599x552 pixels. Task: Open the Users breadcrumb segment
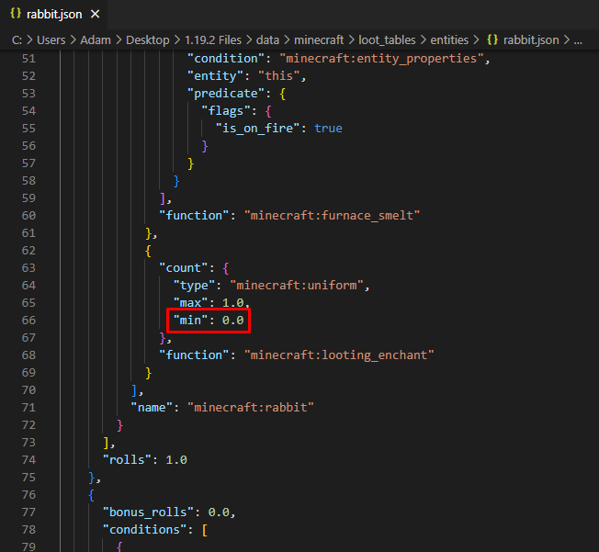tap(51, 39)
